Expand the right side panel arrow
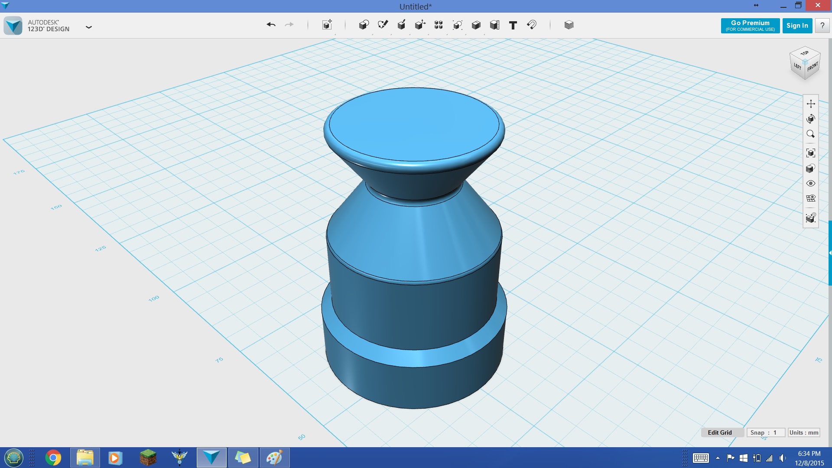 click(x=830, y=253)
